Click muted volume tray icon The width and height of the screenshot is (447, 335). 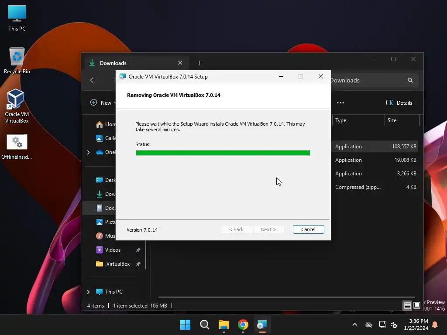point(394,325)
